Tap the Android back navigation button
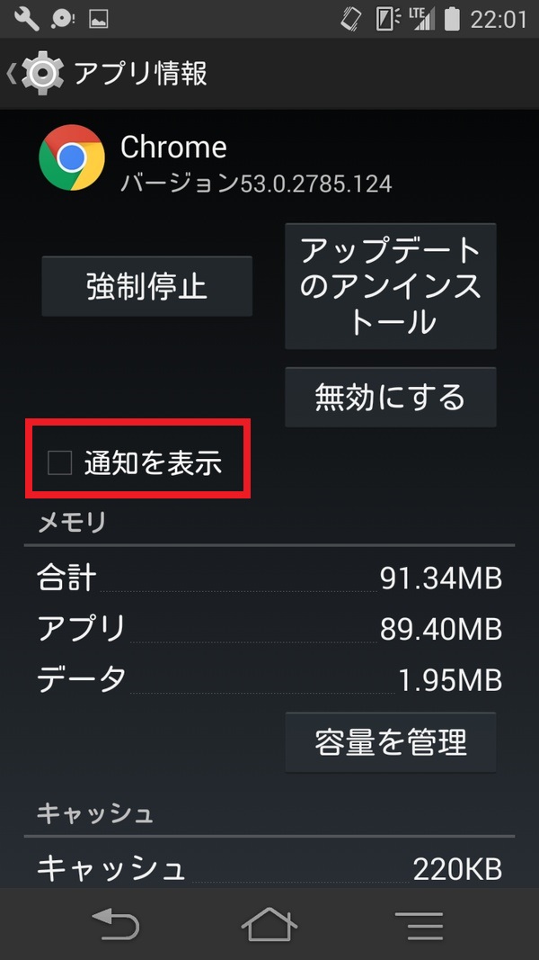The width and height of the screenshot is (539, 960). click(116, 922)
